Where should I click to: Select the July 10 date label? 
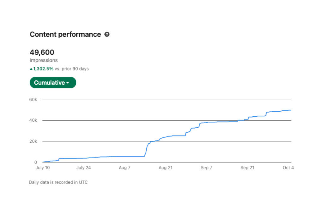[x=43, y=168]
